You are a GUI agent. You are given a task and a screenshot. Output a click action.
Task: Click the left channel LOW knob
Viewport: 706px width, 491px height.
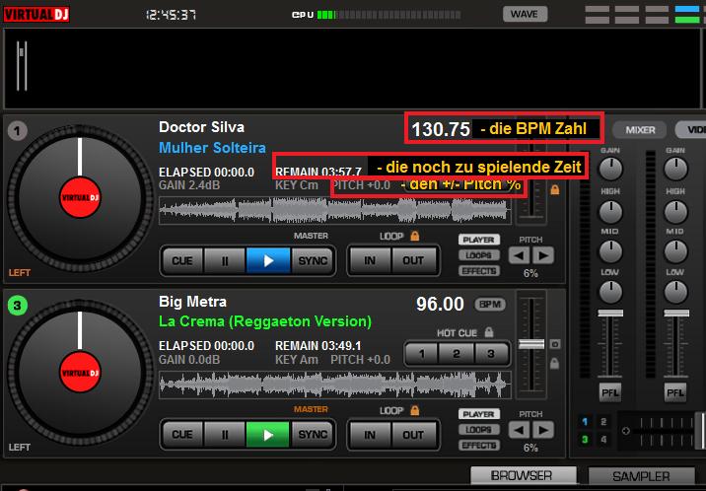pos(610,292)
